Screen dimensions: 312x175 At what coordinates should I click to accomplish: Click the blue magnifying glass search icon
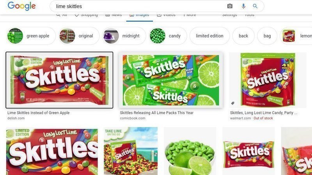pos(255,6)
